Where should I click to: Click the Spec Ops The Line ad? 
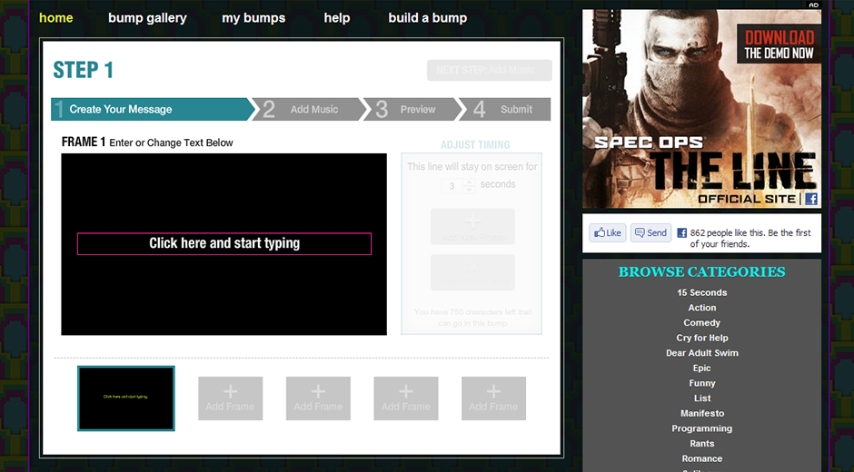(701, 109)
